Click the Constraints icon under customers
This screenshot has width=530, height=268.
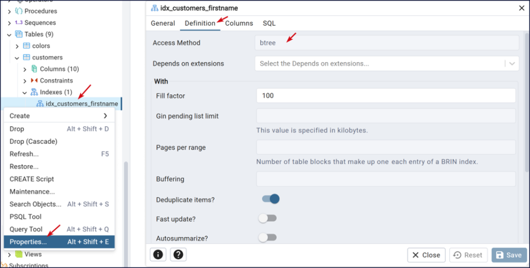tap(34, 81)
